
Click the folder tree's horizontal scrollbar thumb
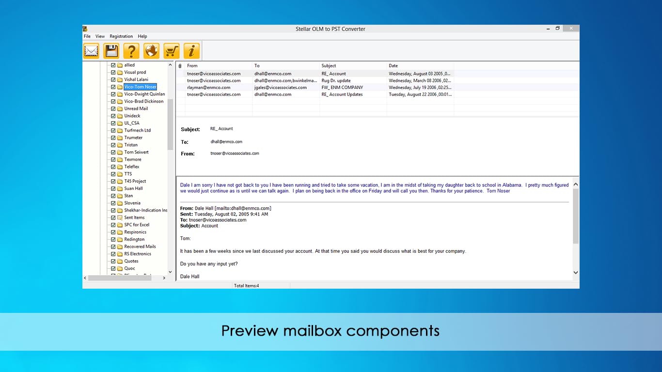click(120, 278)
